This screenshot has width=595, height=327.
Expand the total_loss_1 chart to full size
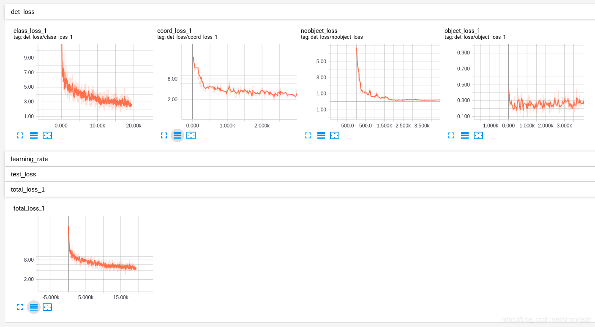(x=20, y=307)
